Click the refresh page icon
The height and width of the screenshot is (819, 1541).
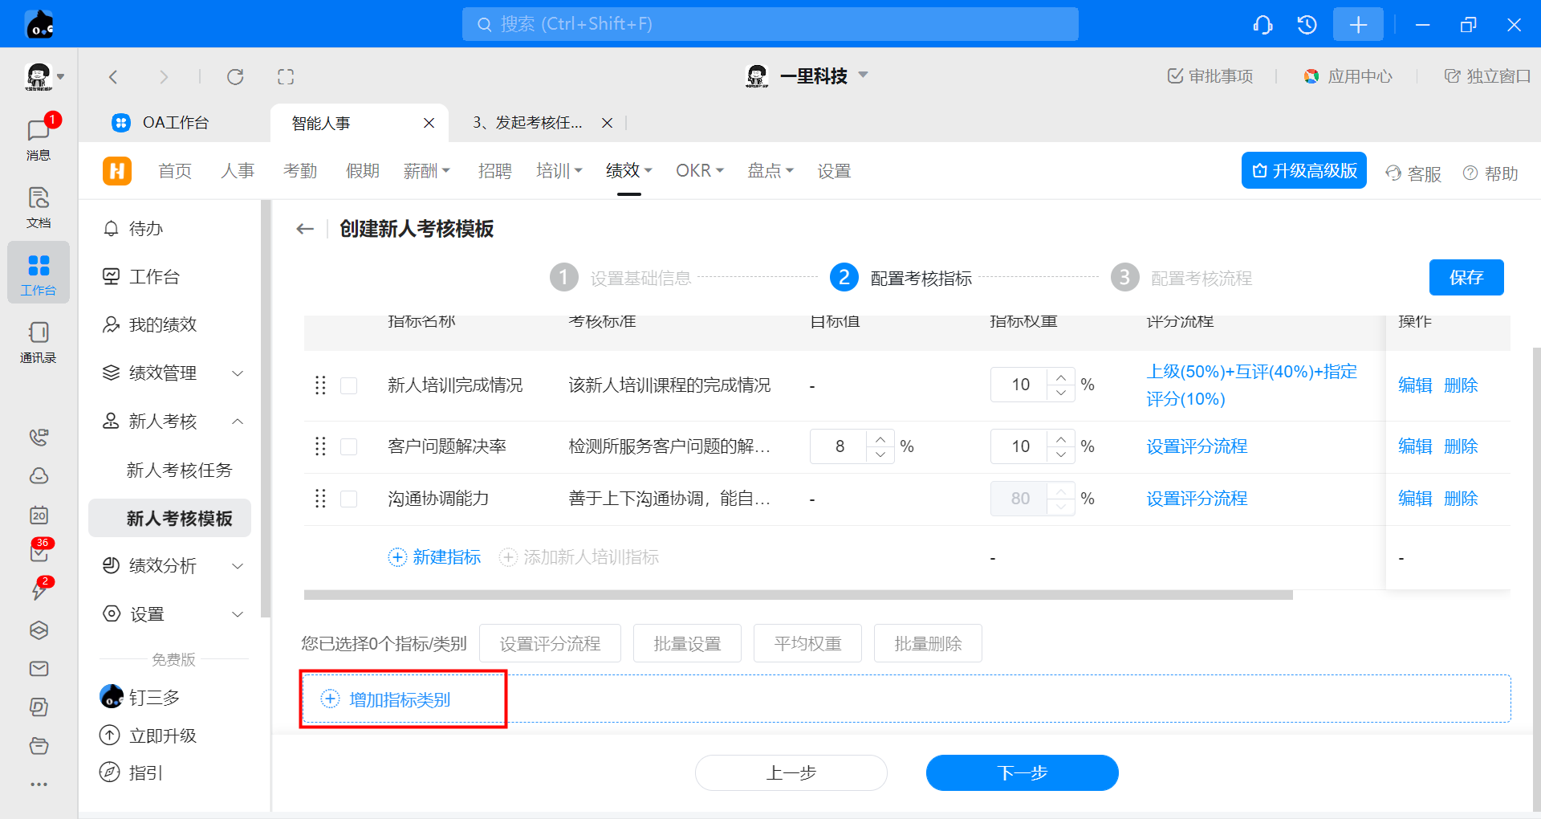click(x=235, y=77)
